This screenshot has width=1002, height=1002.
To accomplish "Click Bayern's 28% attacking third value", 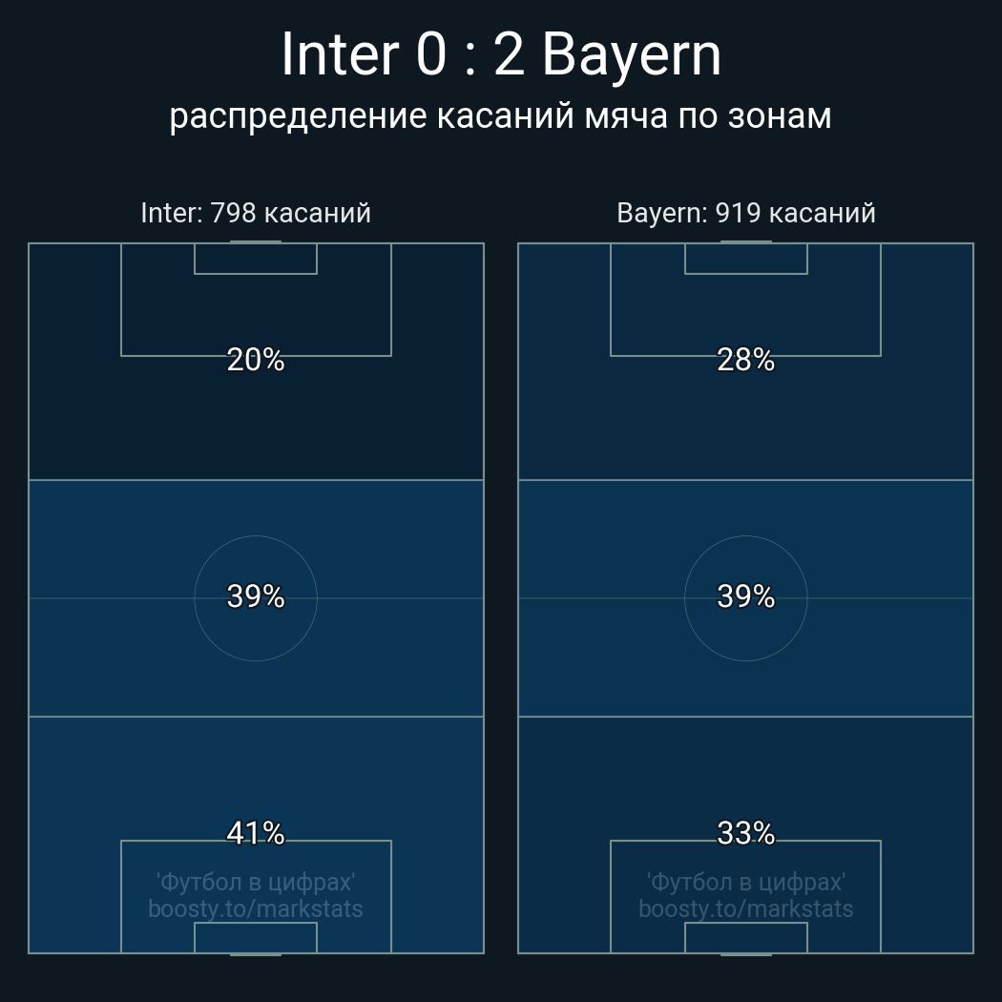I will [746, 360].
